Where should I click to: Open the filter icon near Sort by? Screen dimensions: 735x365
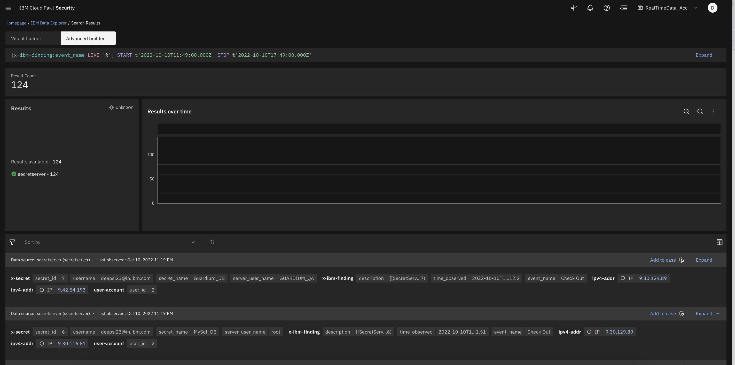pyautogui.click(x=12, y=242)
